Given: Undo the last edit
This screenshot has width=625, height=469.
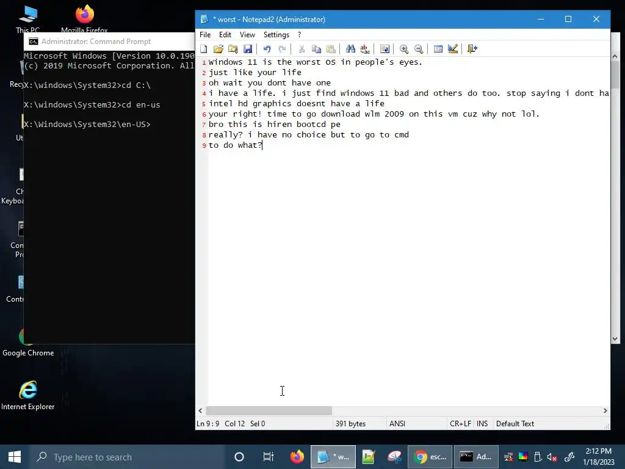Looking at the screenshot, I should (267, 49).
